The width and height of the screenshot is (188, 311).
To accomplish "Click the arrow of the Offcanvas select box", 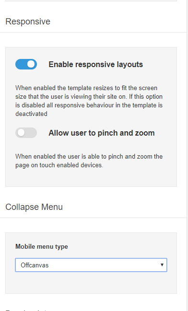I will click(x=162, y=265).
